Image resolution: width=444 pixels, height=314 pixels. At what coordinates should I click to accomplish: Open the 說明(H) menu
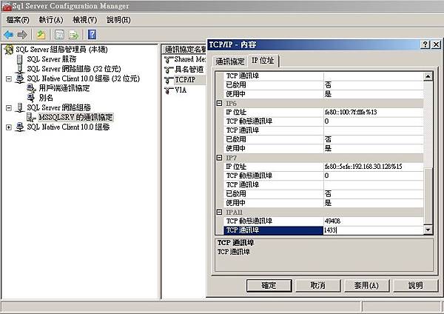pyautogui.click(x=118, y=20)
